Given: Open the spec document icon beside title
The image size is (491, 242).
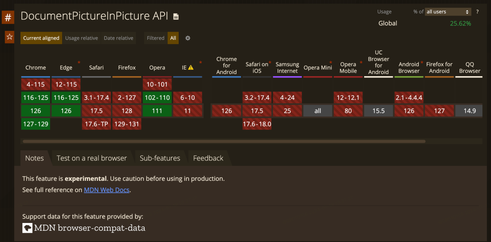Looking at the screenshot, I should click(176, 16).
